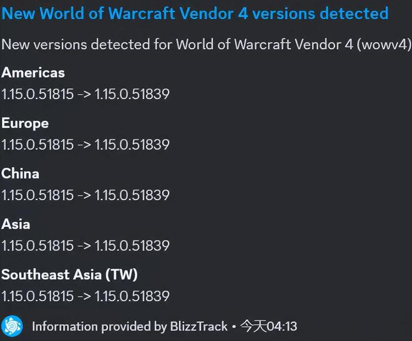
Task: Click the word Warcraft in the title
Action: click(142, 13)
